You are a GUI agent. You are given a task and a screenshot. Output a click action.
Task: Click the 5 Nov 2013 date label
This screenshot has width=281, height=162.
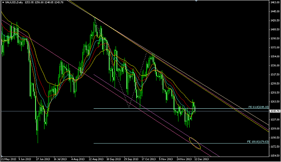166,159
